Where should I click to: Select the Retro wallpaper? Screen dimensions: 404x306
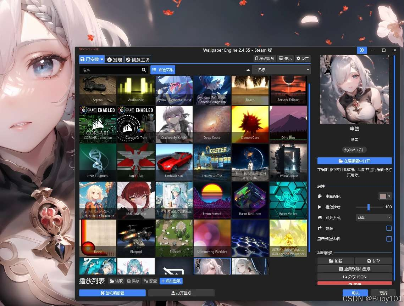click(98, 238)
